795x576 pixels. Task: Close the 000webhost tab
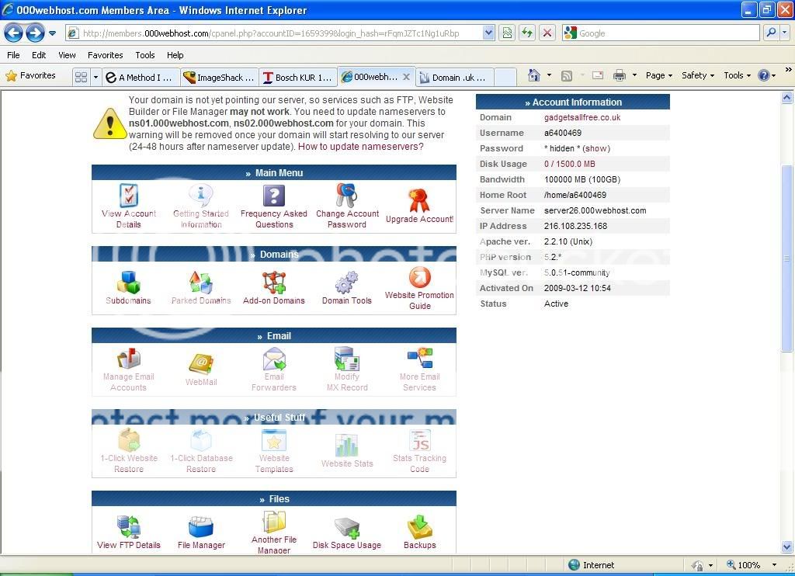[406, 77]
